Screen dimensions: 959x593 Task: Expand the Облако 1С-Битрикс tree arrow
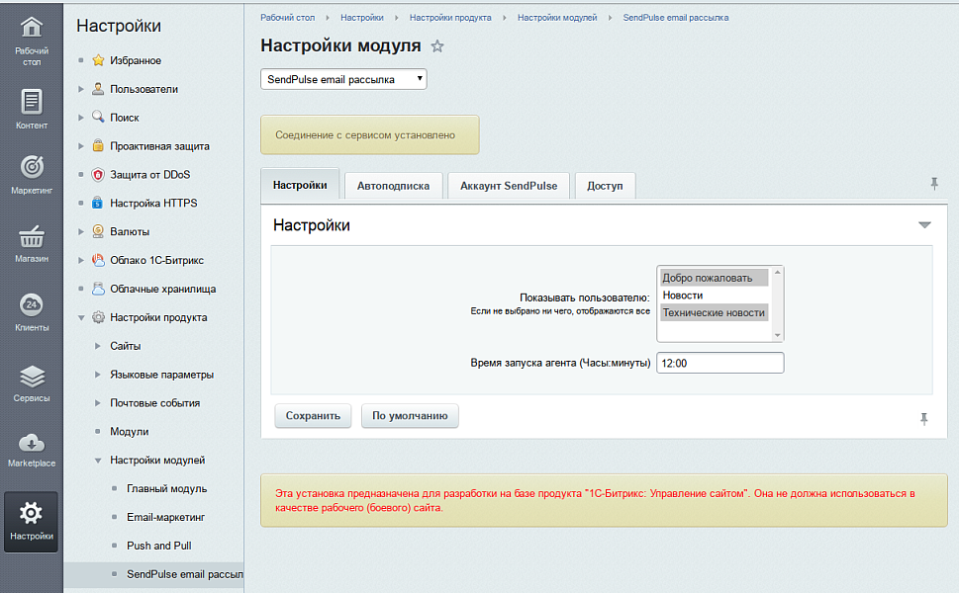pyautogui.click(x=81, y=260)
